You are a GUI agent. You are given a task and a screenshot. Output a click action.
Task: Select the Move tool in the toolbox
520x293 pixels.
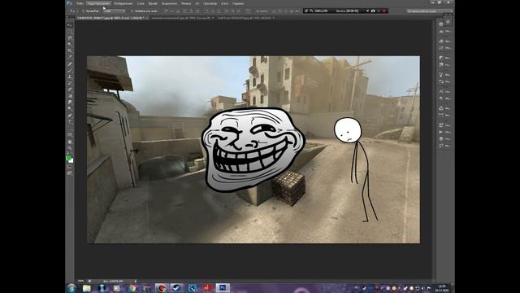[70, 25]
